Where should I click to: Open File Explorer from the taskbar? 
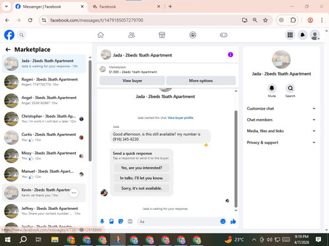[x=55, y=240]
